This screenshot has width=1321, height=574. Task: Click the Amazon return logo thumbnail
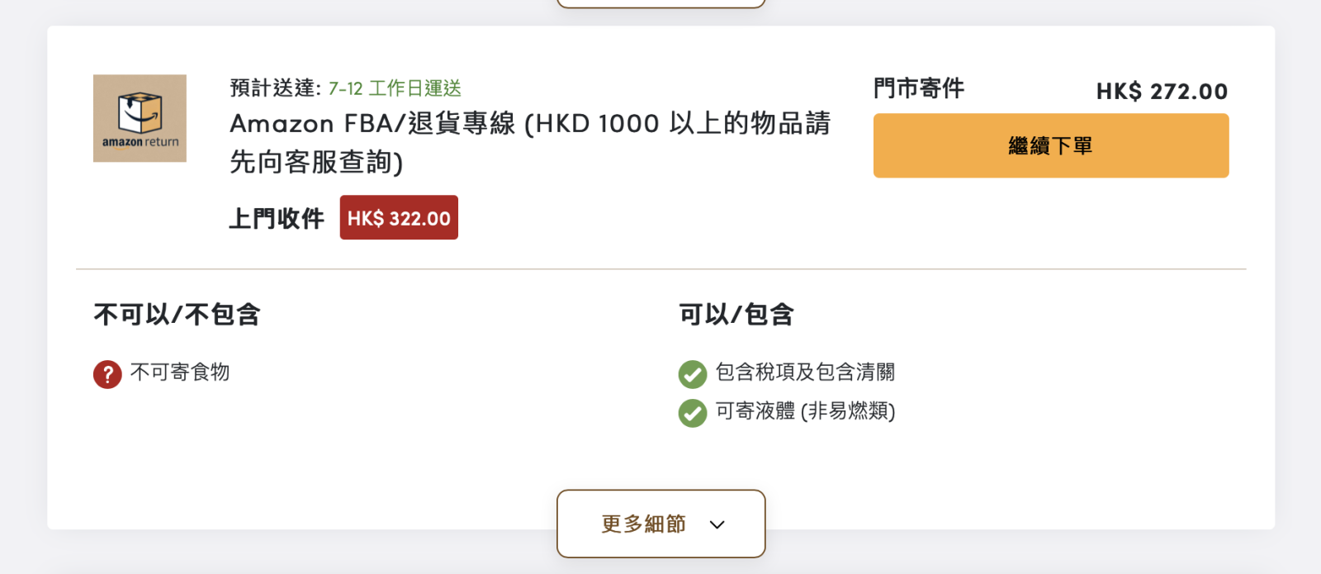[140, 118]
